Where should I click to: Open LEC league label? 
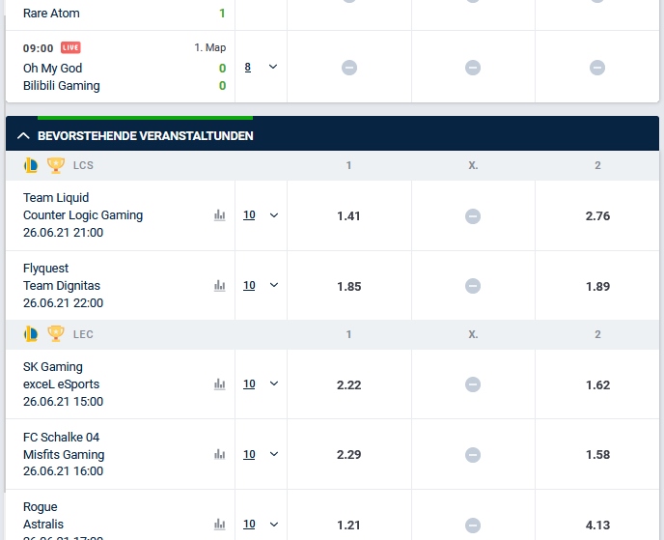tap(83, 334)
